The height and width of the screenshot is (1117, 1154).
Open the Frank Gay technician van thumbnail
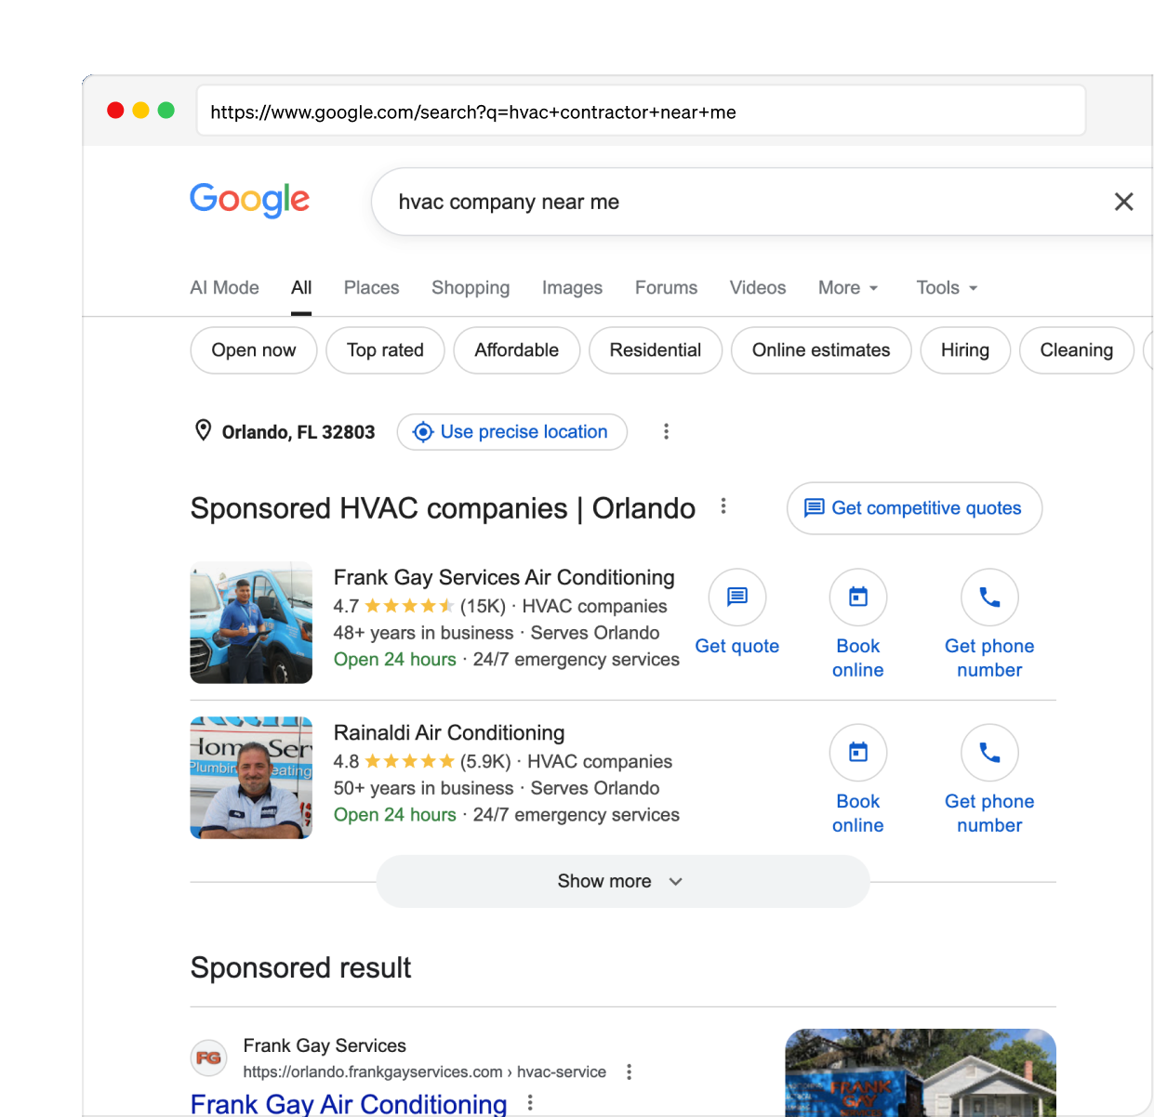[251, 623]
